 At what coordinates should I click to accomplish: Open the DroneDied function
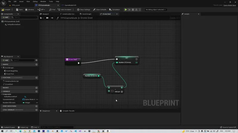[x=9, y=84]
